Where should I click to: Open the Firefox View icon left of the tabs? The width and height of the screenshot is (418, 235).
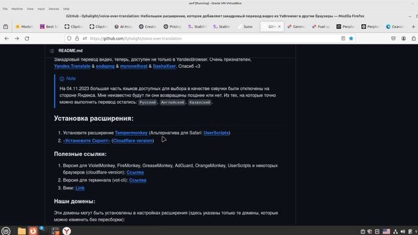[x=6, y=27]
